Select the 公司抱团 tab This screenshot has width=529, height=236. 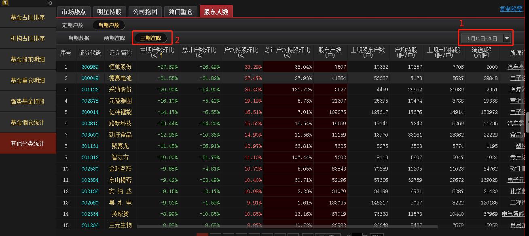click(145, 11)
